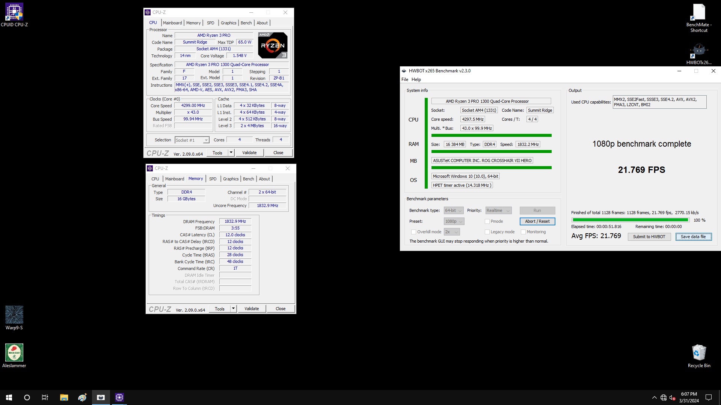The width and height of the screenshot is (721, 405).
Task: Open the notification center icon
Action: click(x=709, y=397)
